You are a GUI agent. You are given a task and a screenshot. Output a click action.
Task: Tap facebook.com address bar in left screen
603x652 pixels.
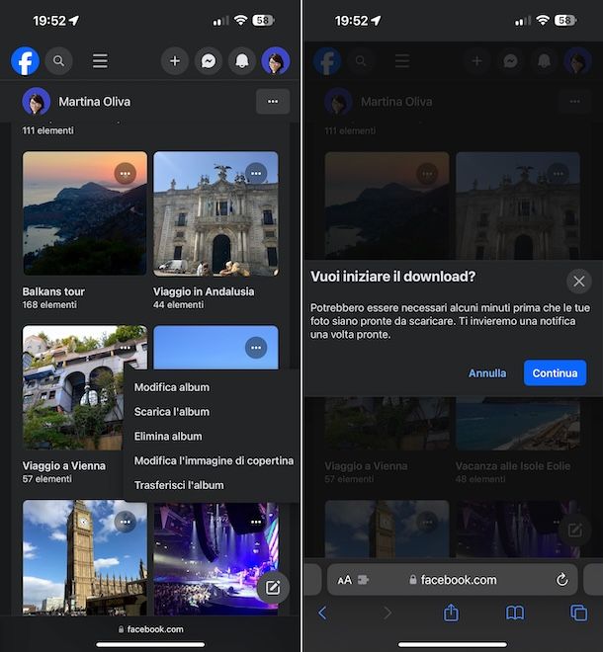(150, 629)
